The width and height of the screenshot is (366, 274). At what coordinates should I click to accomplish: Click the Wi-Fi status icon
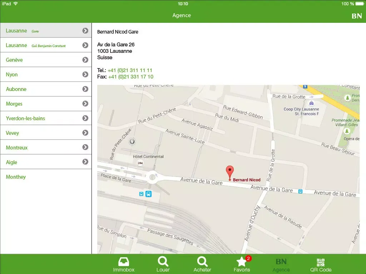pos(16,4)
